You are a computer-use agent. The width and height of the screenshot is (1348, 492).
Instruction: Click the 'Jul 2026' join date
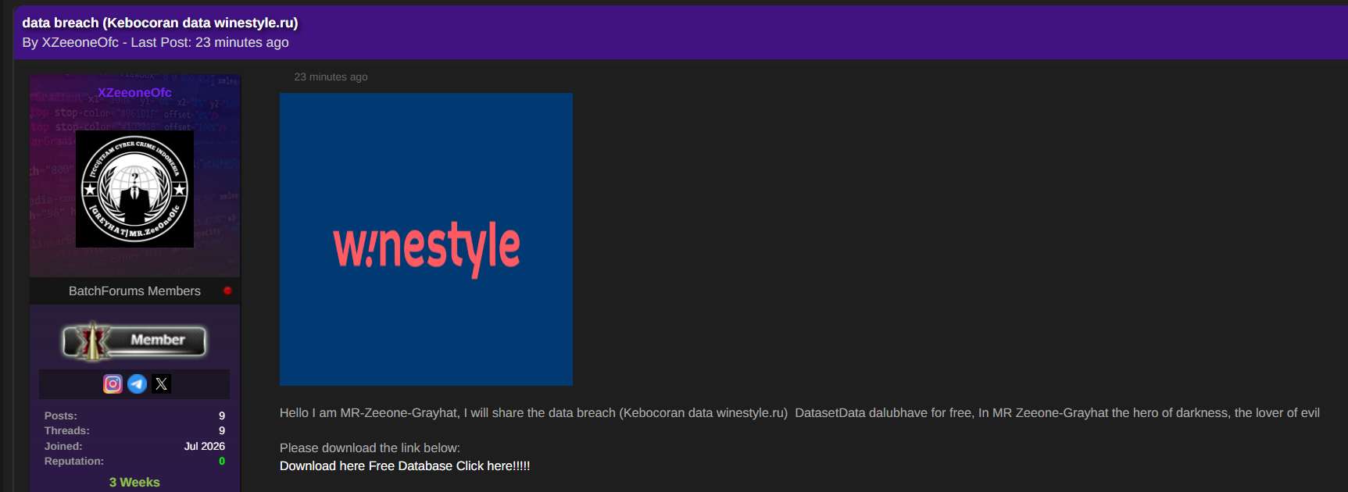click(x=205, y=446)
